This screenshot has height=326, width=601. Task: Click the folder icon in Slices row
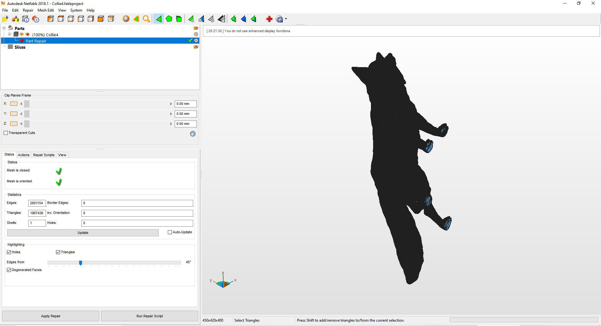pos(196,47)
